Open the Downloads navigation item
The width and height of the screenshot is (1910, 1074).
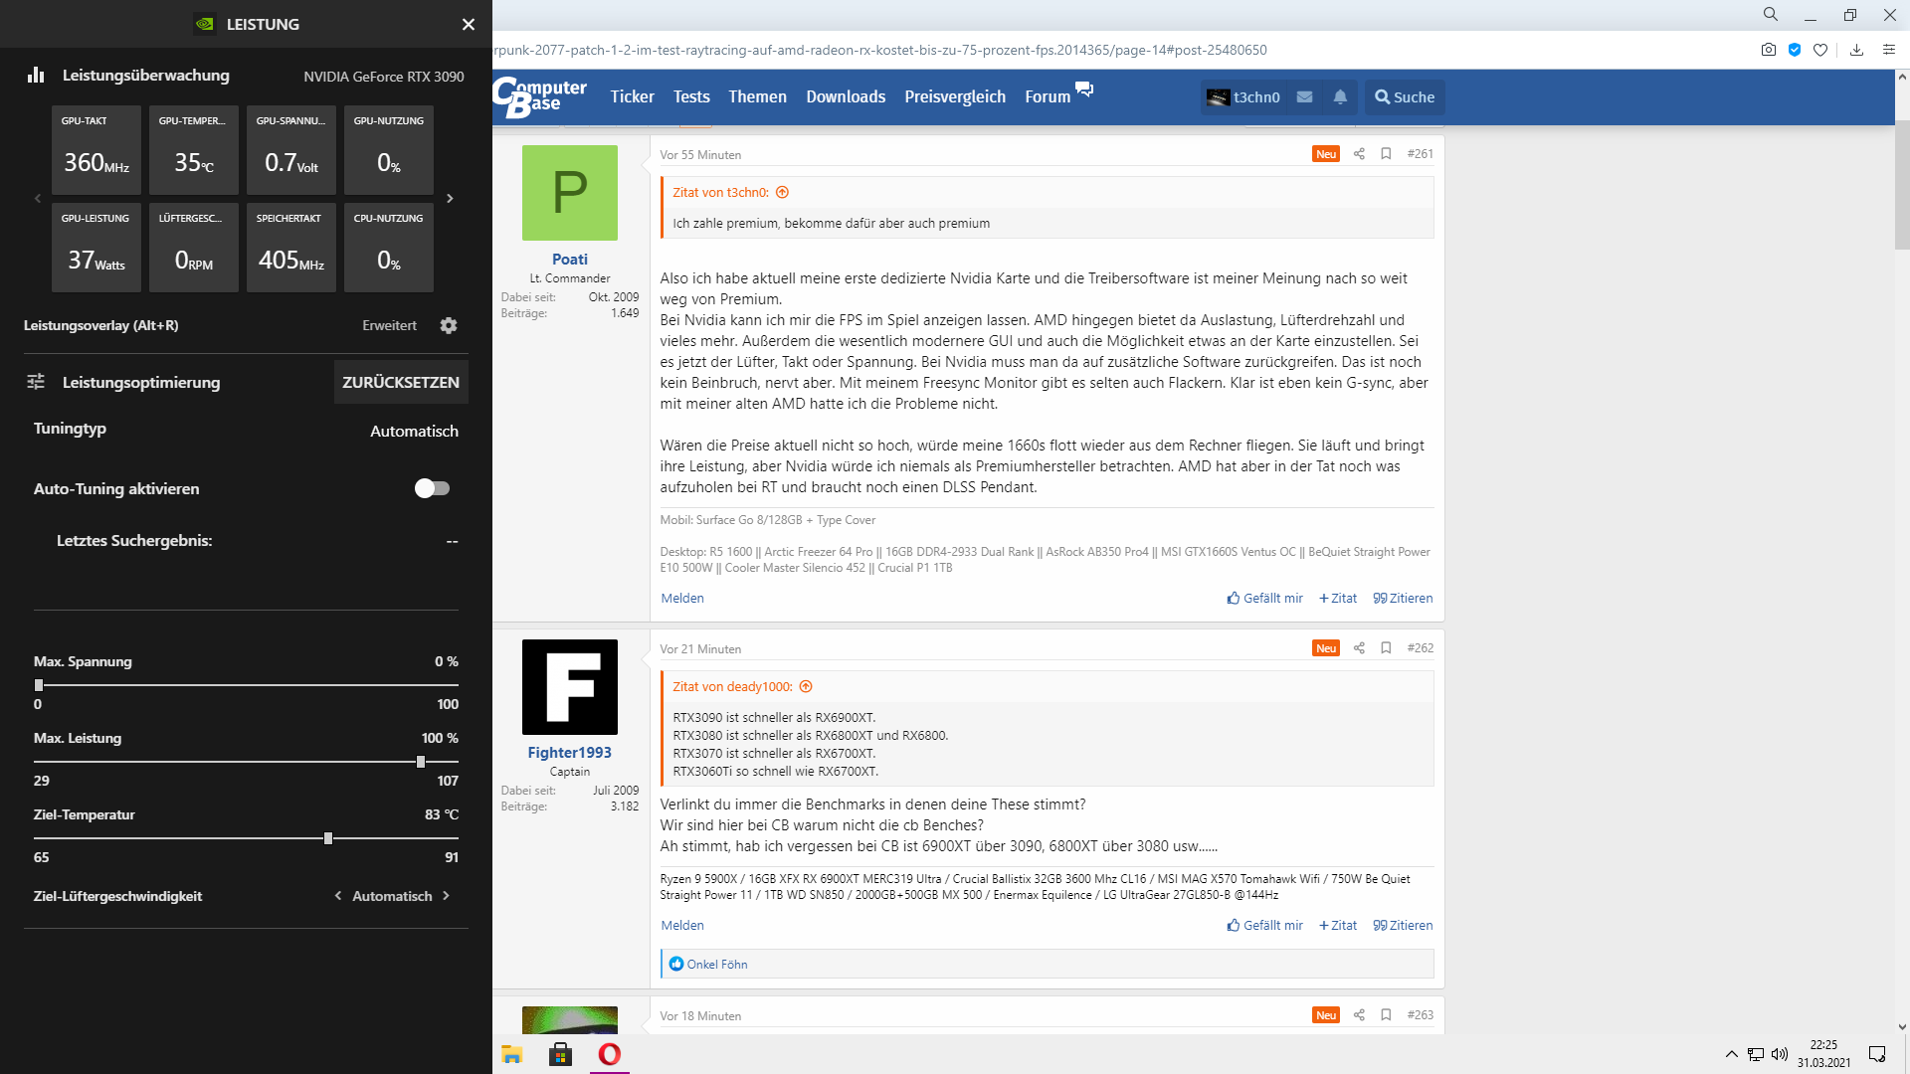(845, 96)
